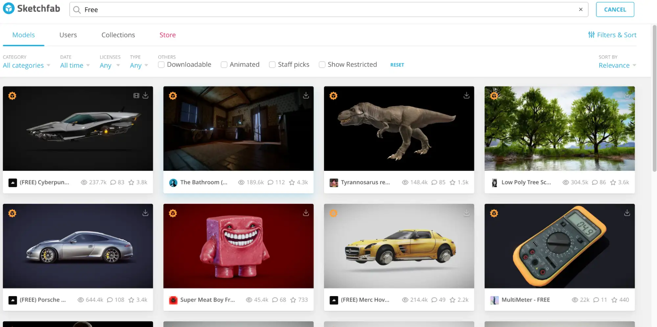
Task: Click comment icon showing 112 comments
Action: click(x=270, y=182)
